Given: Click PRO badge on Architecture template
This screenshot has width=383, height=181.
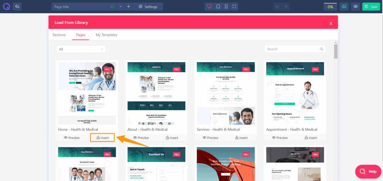Looking at the screenshot, I should pyautogui.click(x=246, y=154).
